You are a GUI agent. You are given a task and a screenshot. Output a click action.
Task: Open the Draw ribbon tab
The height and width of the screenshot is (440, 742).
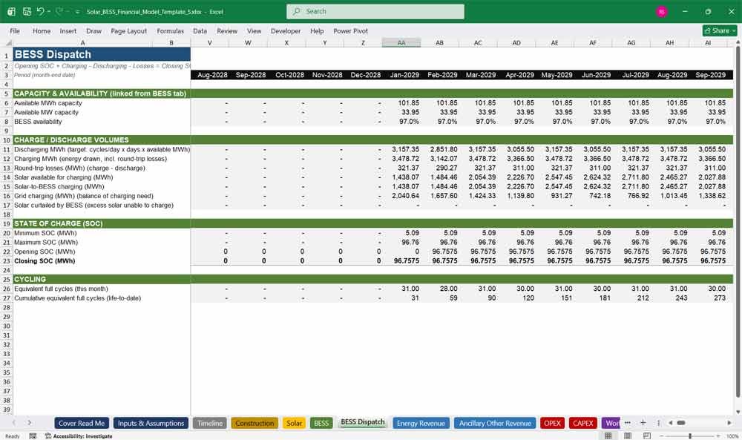(93, 30)
